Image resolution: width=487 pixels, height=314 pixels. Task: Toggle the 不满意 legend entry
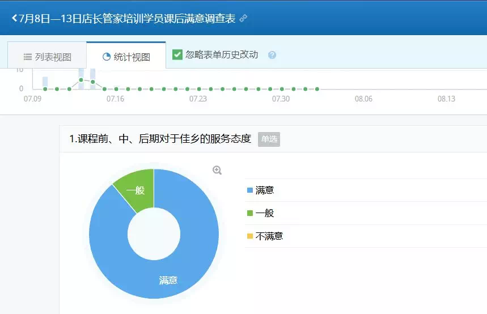(x=269, y=236)
